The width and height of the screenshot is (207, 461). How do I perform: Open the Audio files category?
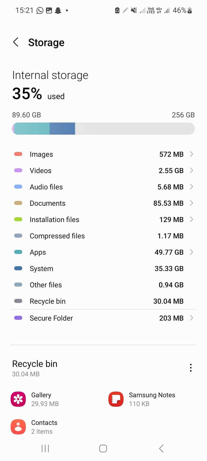[x=103, y=187]
